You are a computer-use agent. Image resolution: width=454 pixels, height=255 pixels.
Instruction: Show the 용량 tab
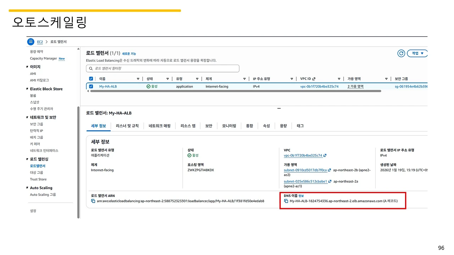pos(283,126)
